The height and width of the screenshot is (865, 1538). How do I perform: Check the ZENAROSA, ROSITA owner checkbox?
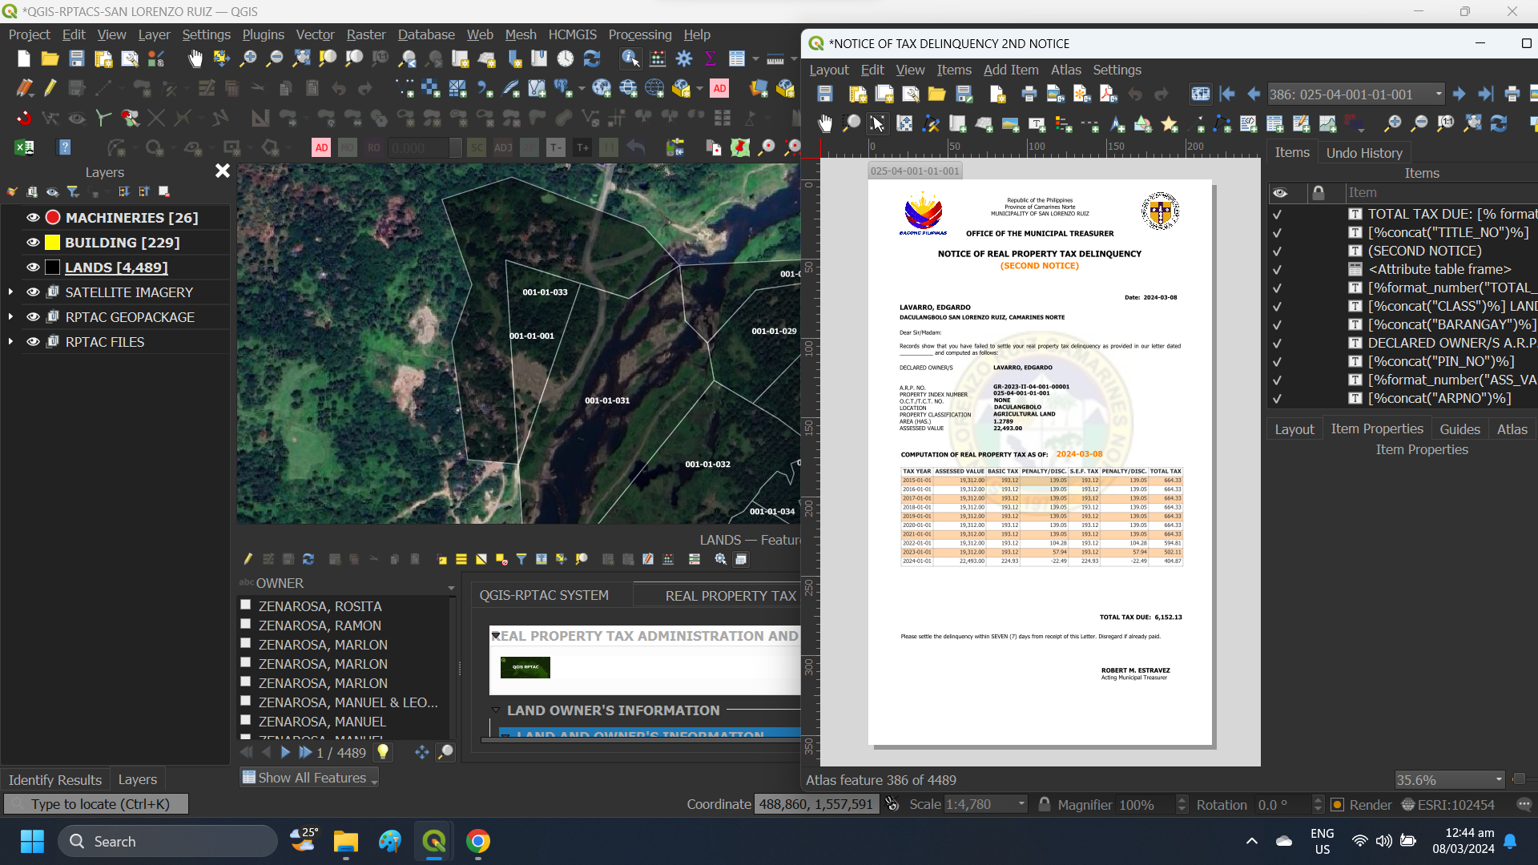click(246, 605)
